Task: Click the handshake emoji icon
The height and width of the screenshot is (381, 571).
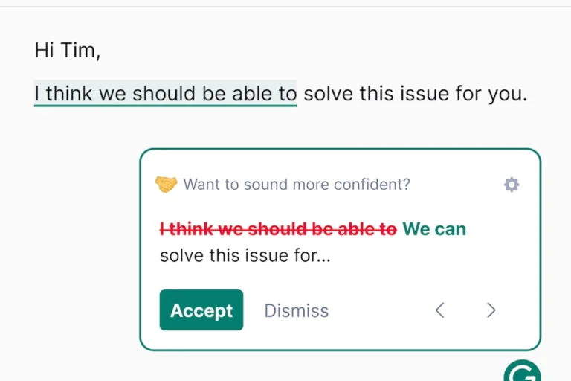Action: [x=166, y=184]
